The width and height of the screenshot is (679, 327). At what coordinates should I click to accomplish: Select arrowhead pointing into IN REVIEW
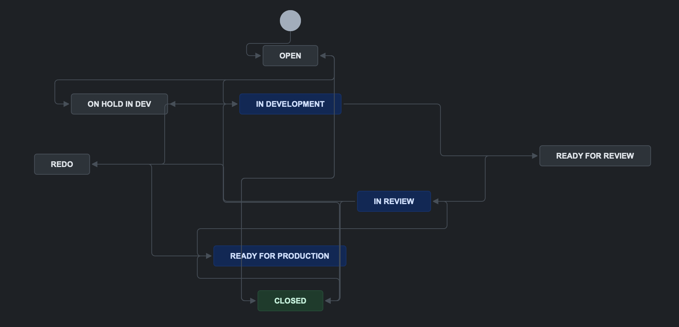(x=435, y=201)
